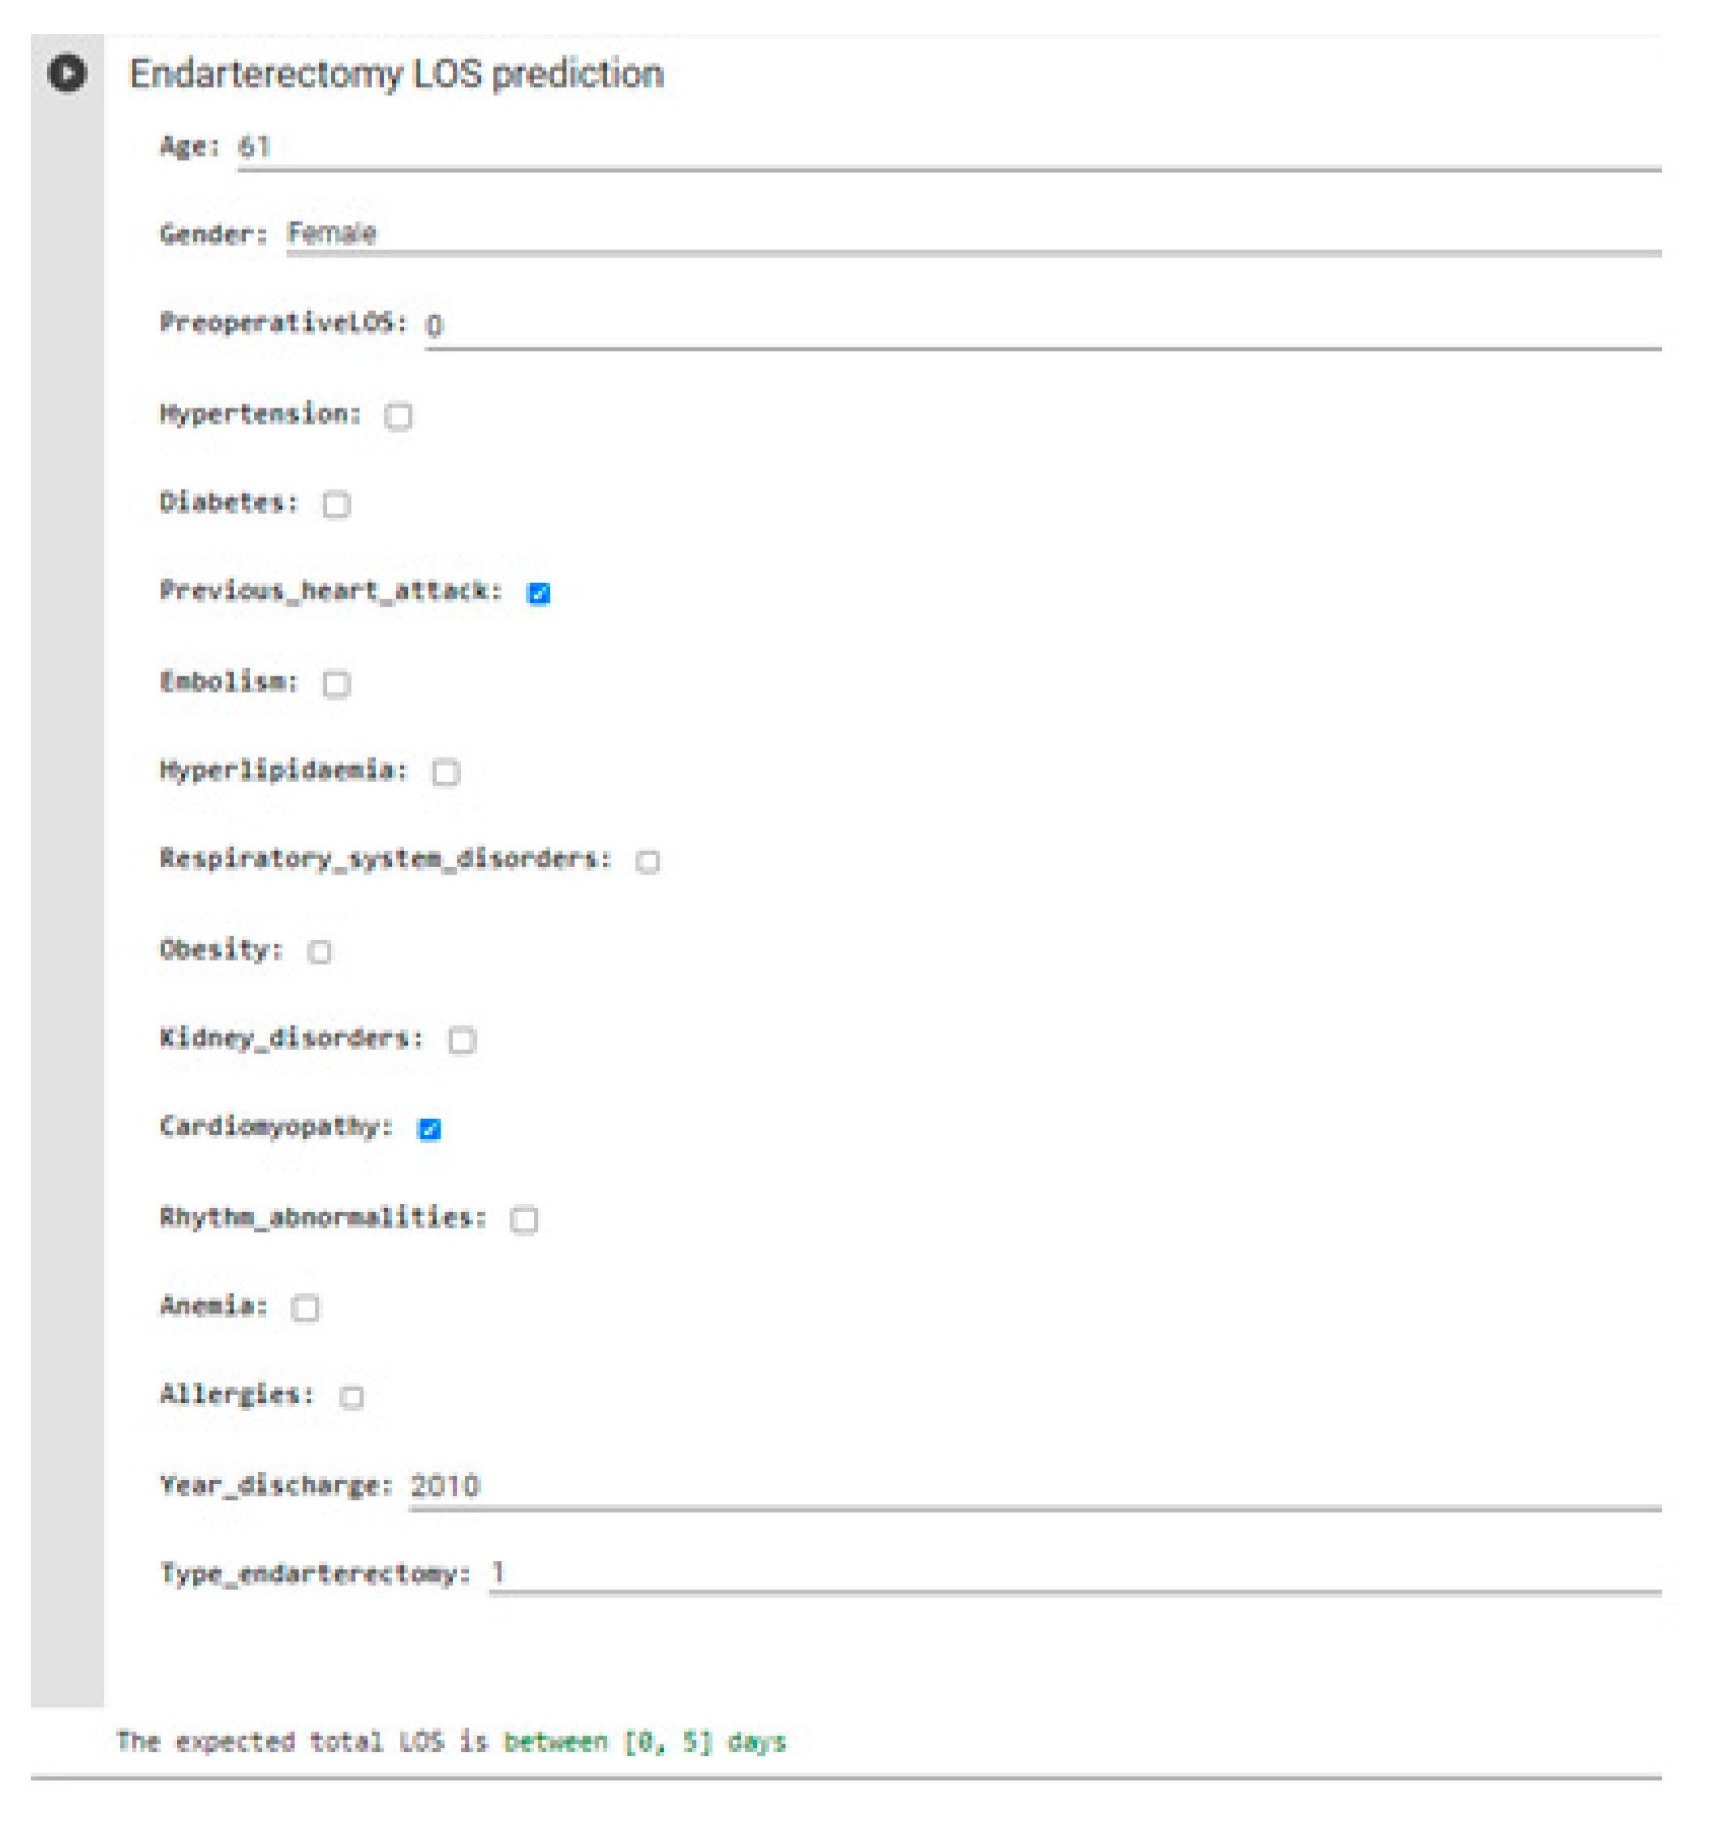The image size is (1713, 1821).
Task: Open the Gender dropdown showing Female
Action: pyautogui.click(x=972, y=234)
